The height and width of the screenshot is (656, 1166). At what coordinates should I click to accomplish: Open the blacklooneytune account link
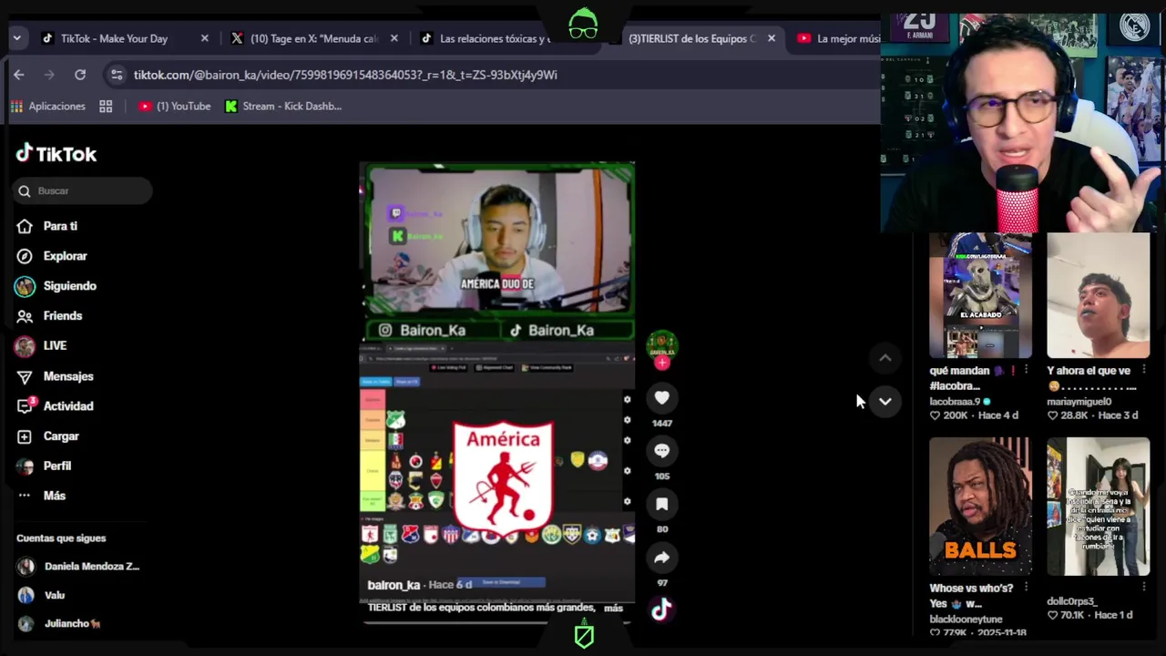click(966, 619)
